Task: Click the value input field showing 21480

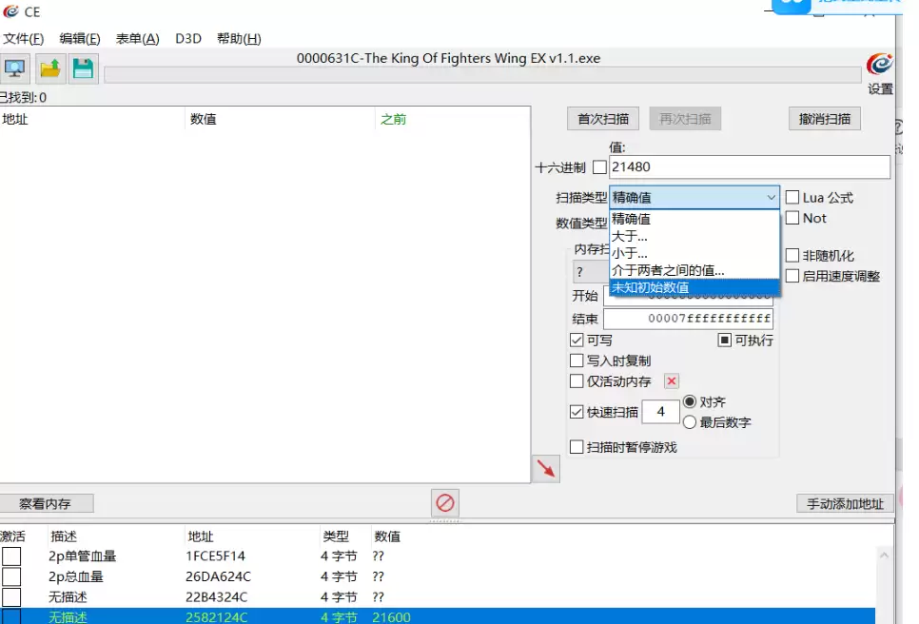Action: (x=750, y=167)
